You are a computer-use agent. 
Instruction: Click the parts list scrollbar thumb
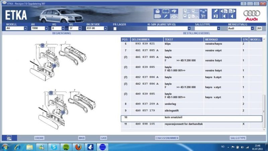(x=264, y=111)
